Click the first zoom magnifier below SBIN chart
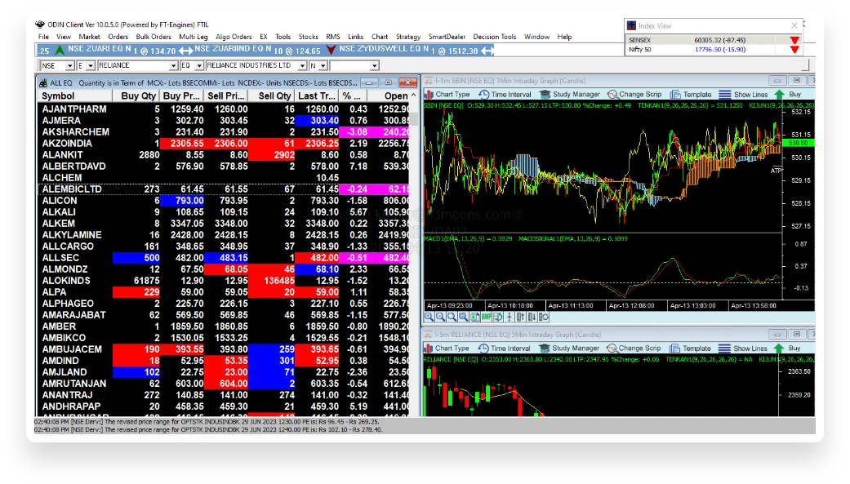 pos(429,317)
